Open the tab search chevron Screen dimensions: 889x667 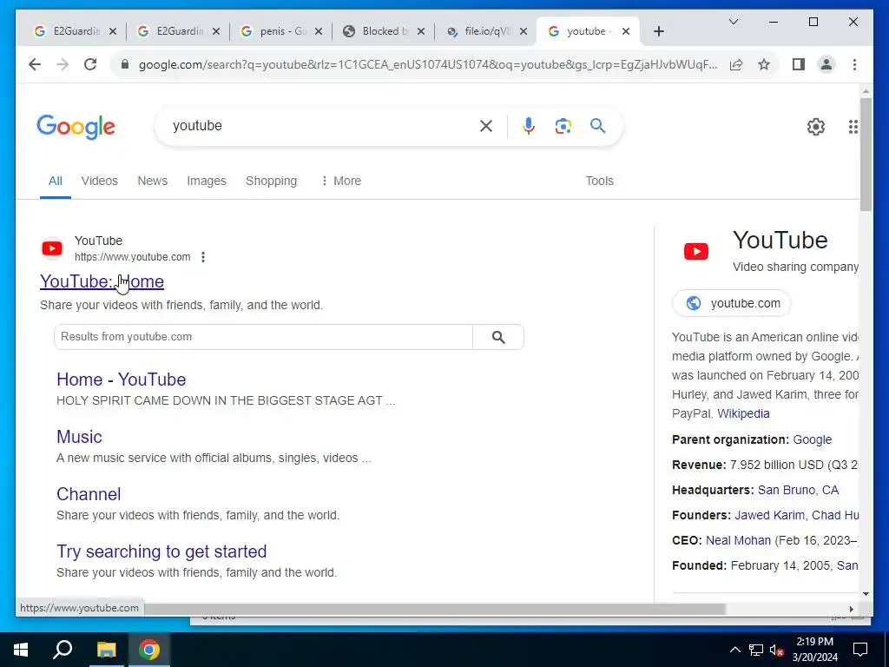click(x=733, y=22)
